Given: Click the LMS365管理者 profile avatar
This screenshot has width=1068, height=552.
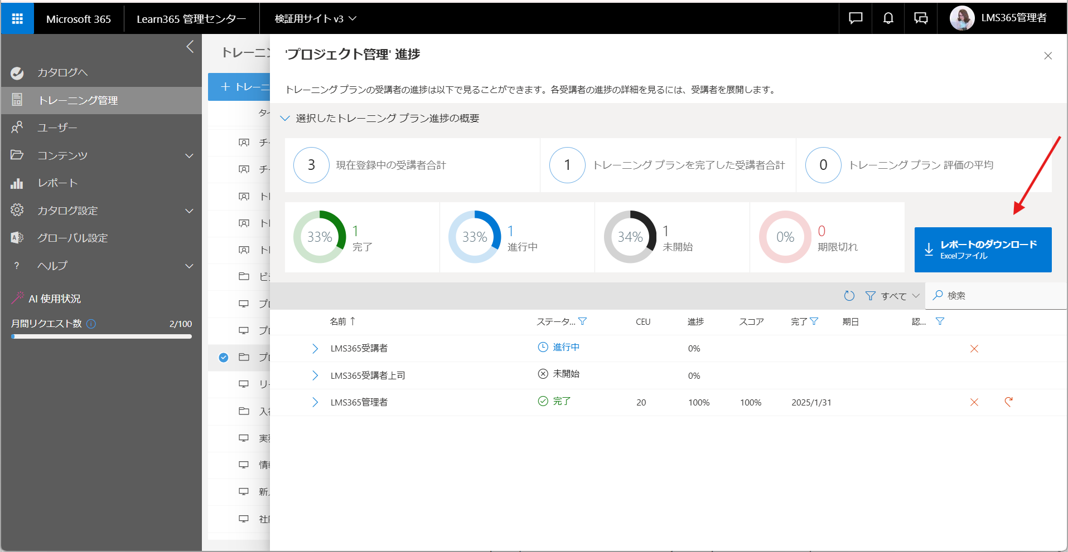Looking at the screenshot, I should 961,18.
